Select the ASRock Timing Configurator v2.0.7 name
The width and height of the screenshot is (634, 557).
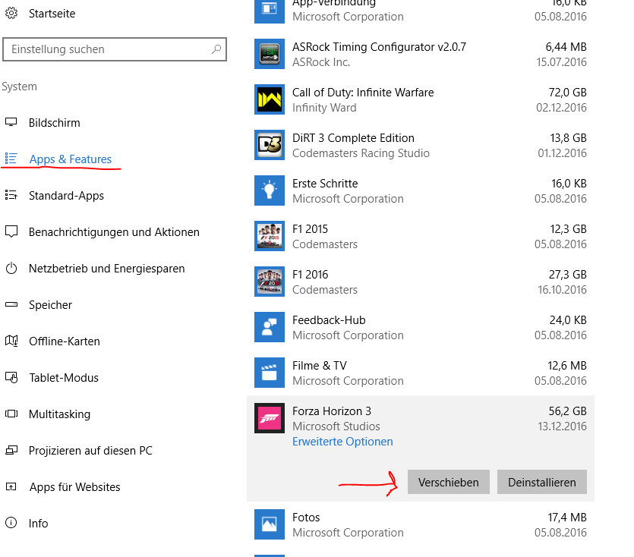click(380, 47)
